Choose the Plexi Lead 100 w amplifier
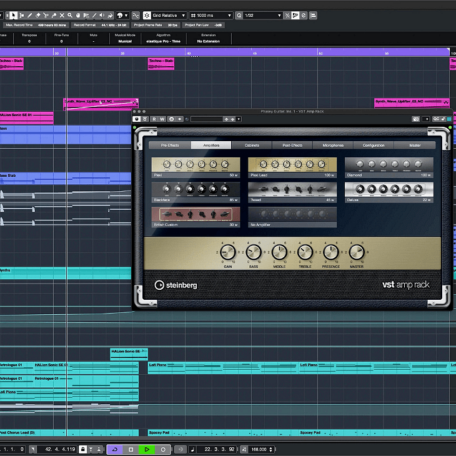The height and width of the screenshot is (456, 456). (292, 167)
